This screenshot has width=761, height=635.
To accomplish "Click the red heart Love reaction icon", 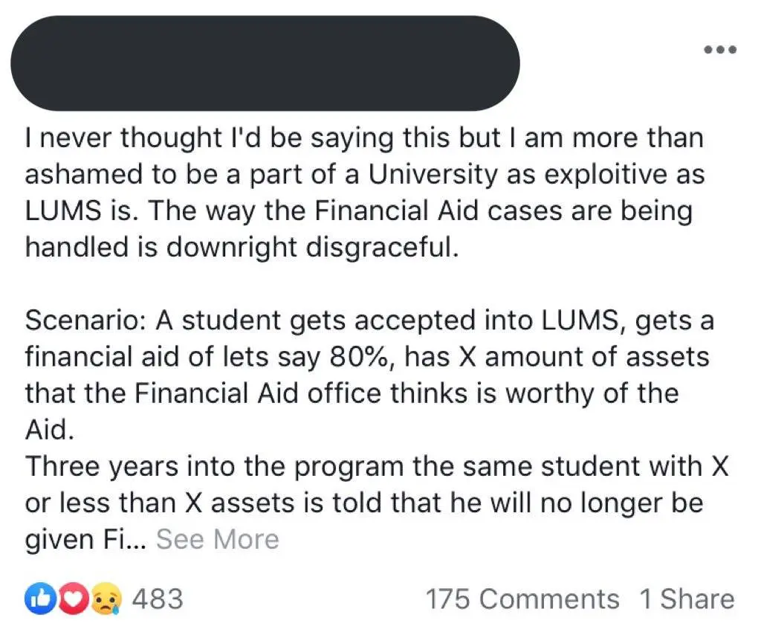I will click(x=69, y=599).
